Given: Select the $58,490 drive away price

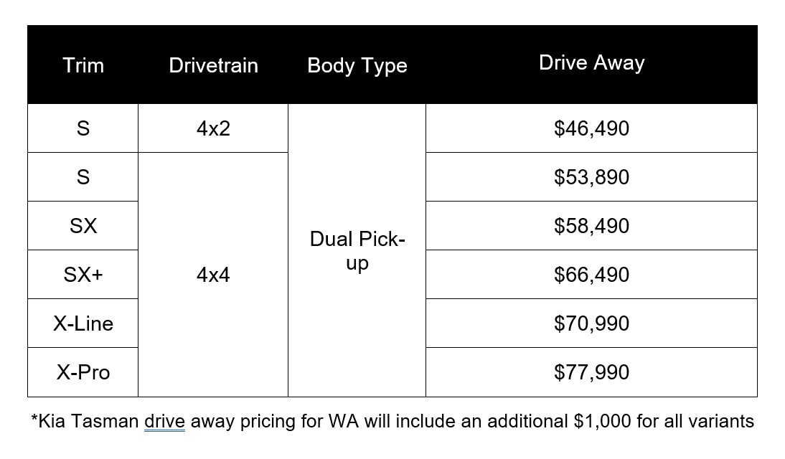Looking at the screenshot, I should [x=591, y=226].
